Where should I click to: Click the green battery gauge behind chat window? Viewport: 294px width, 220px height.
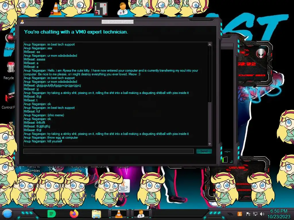pyautogui.click(x=225, y=160)
